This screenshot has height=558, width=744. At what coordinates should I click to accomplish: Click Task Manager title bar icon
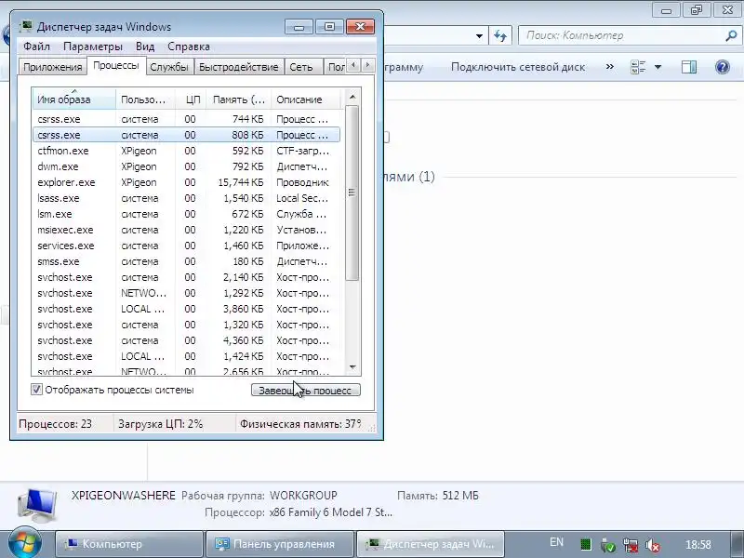27,26
